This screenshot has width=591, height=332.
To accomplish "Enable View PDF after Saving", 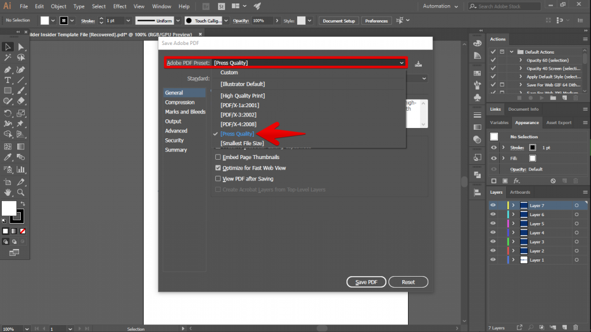I will (218, 178).
